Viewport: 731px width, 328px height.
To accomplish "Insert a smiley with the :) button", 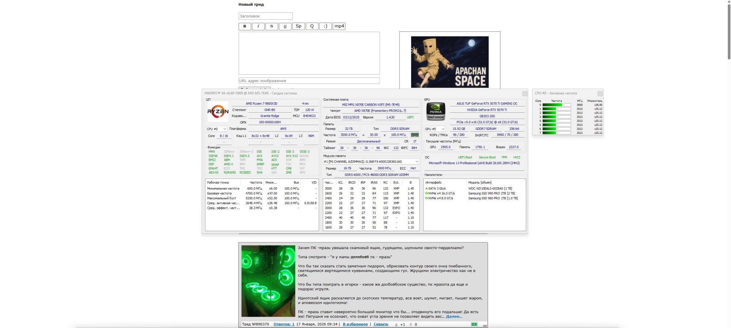I will pyautogui.click(x=325, y=26).
